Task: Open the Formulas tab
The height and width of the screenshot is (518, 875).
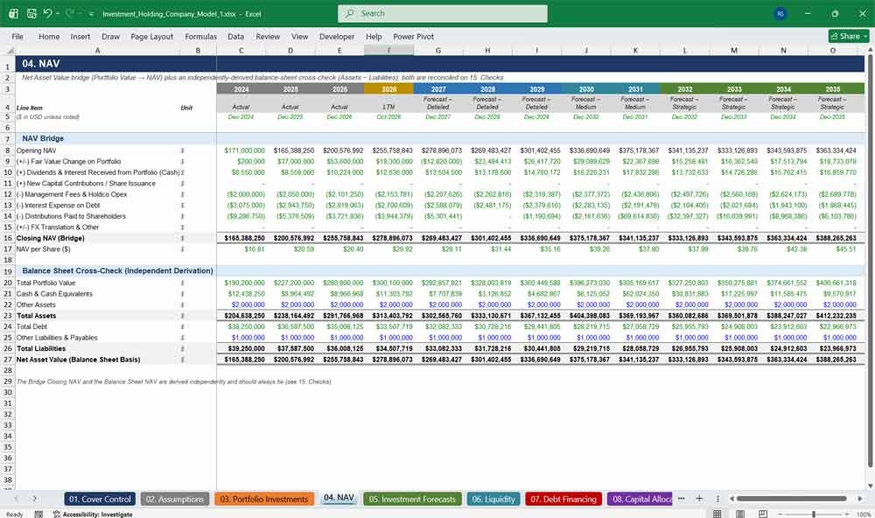Action: click(200, 36)
